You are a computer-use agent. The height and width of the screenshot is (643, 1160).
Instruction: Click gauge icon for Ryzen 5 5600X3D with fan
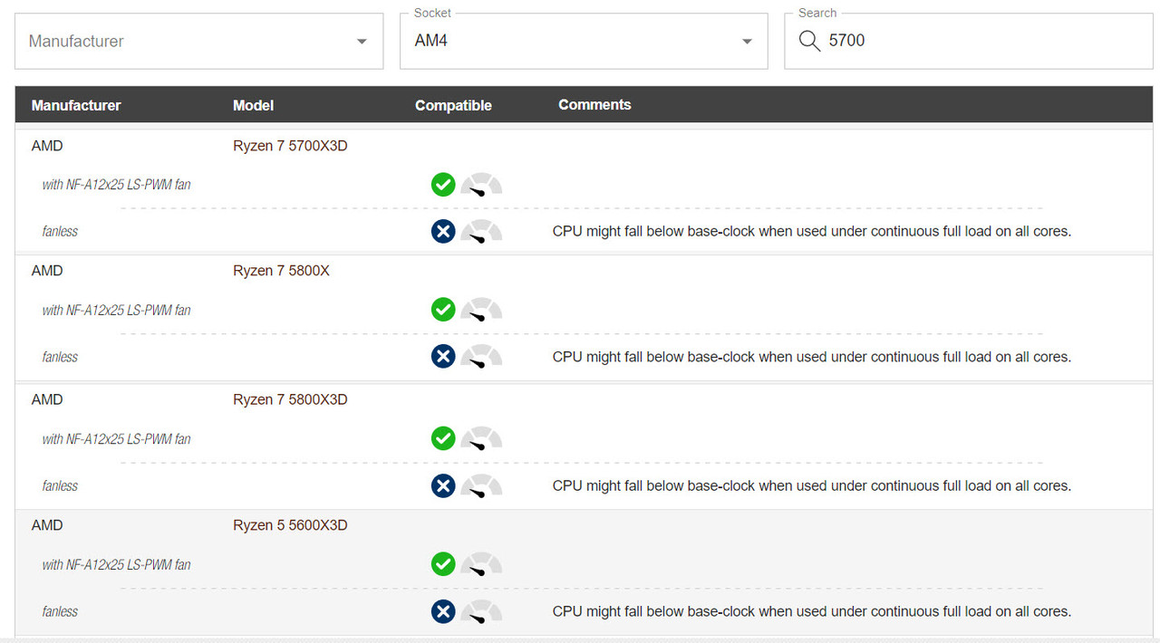(481, 564)
